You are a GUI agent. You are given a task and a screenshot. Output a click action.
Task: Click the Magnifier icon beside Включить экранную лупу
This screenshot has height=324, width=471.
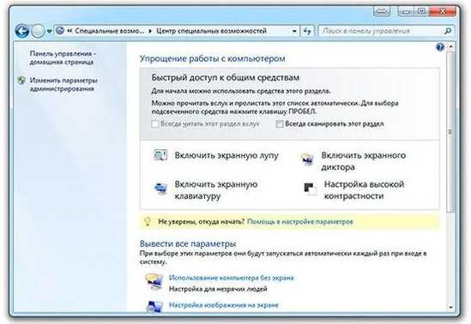[160, 156]
